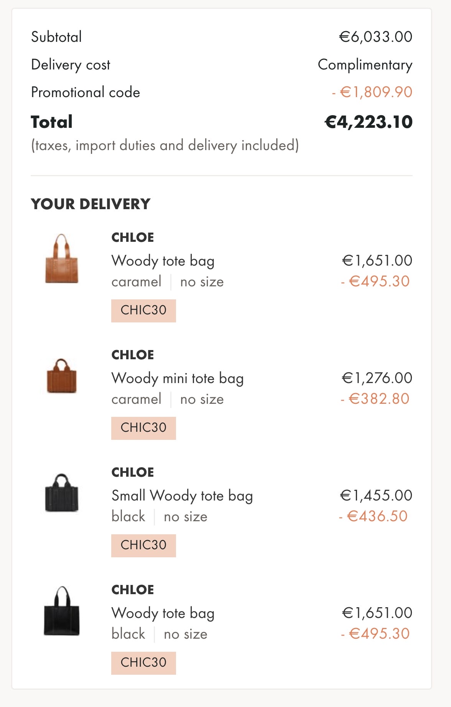Click the Complimentary delivery cost text
Viewport: 451px width, 707px height.
pos(365,65)
